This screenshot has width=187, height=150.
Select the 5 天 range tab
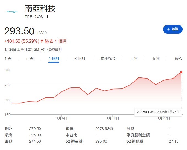point(30,59)
